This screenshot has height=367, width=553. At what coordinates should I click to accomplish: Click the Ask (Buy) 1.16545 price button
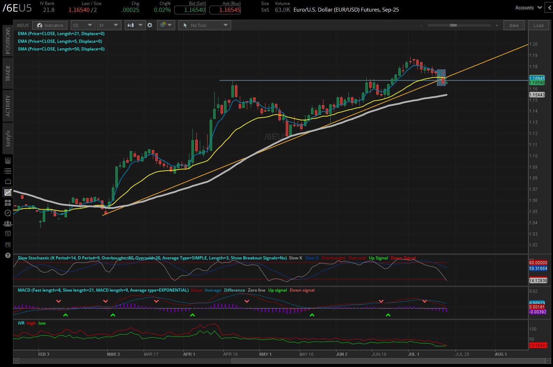click(x=225, y=10)
